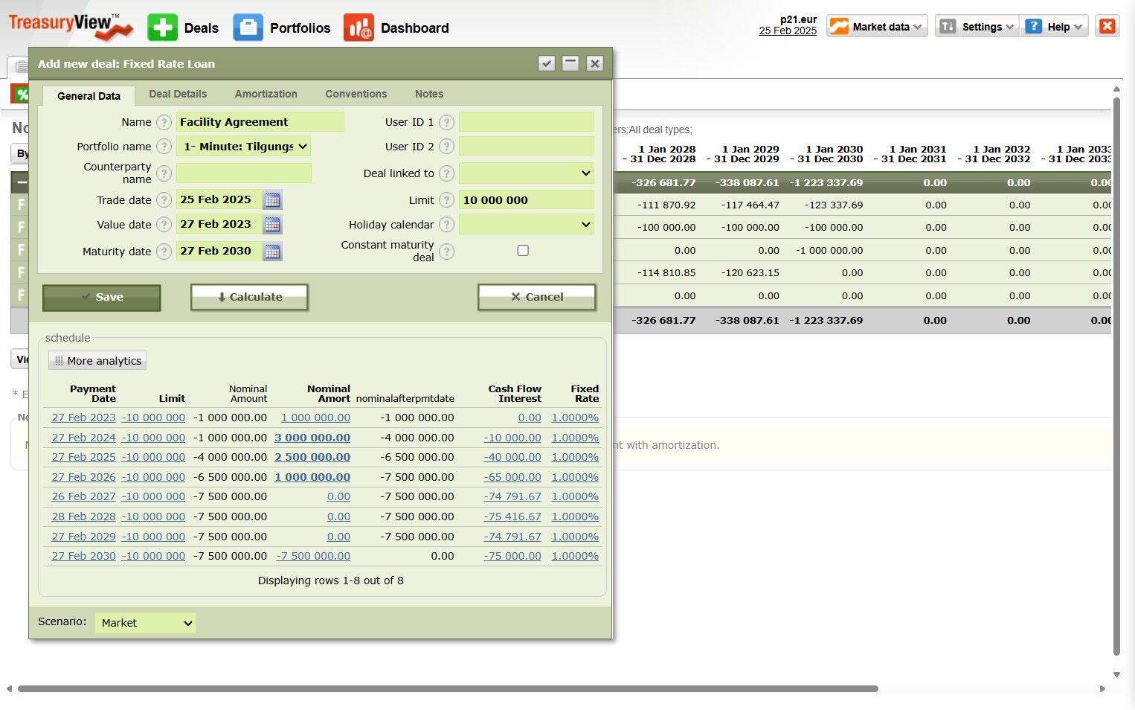Image resolution: width=1135 pixels, height=710 pixels.
Task: Switch to General Data tab
Action: [x=89, y=95]
